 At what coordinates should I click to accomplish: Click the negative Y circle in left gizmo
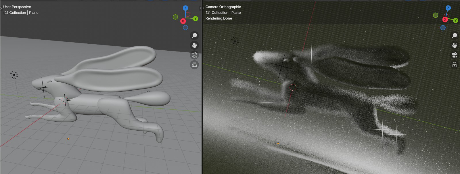pos(175,17)
